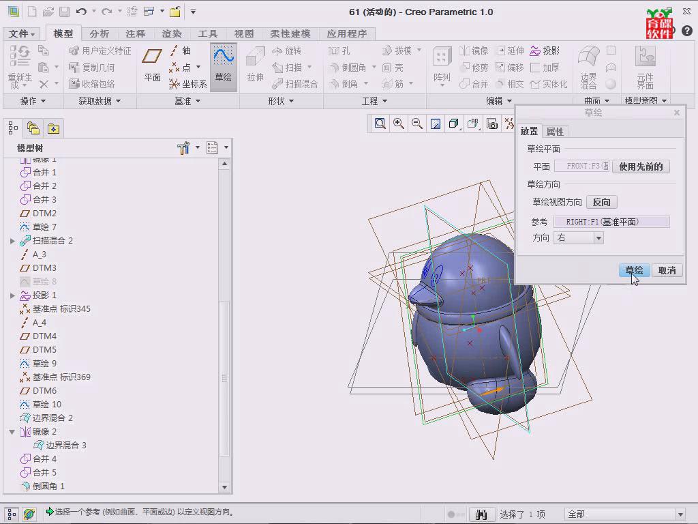698x524 pixels.
Task: Open the favorites tab icon
Action: click(53, 128)
